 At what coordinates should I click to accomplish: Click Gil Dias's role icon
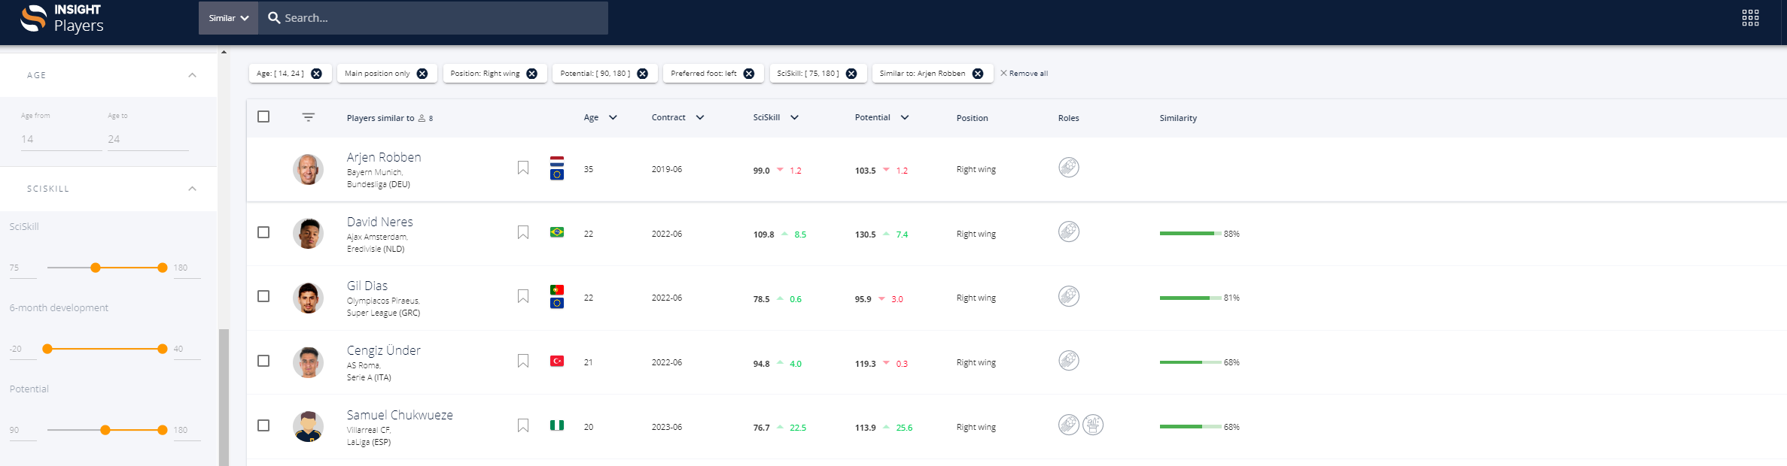[1069, 296]
